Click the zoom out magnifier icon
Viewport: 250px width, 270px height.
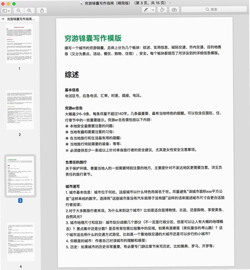point(19,11)
